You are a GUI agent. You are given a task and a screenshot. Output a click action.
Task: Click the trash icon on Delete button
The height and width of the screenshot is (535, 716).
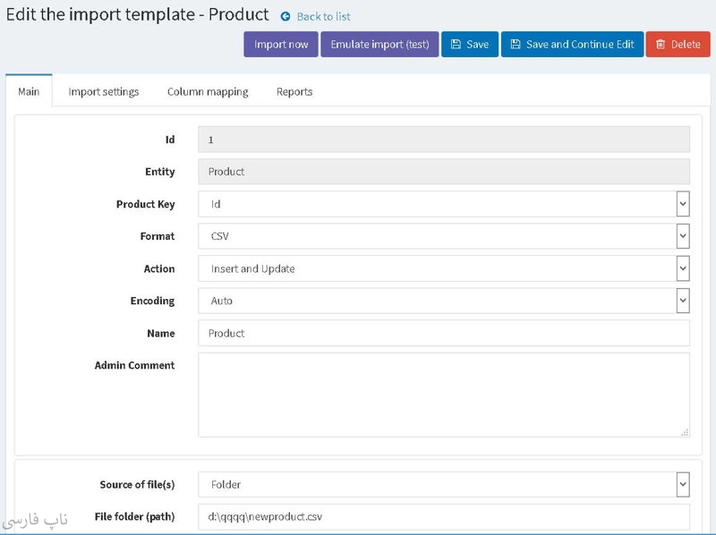(x=661, y=45)
